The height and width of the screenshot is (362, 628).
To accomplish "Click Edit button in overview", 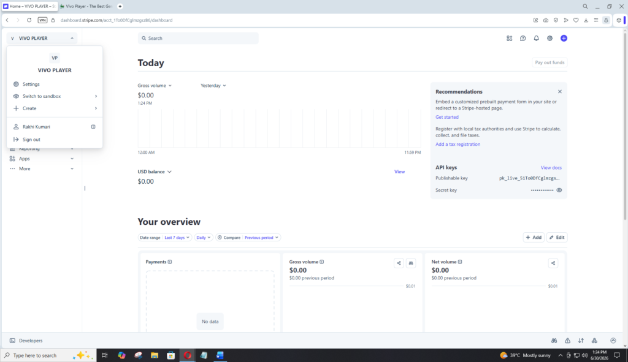I will click(x=557, y=238).
